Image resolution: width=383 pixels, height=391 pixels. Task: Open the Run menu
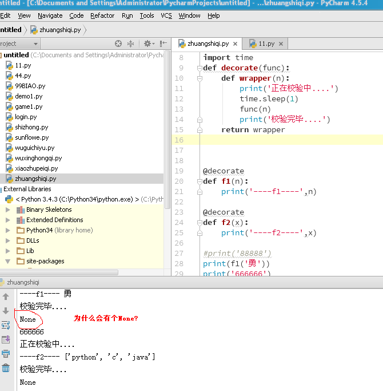(x=127, y=15)
